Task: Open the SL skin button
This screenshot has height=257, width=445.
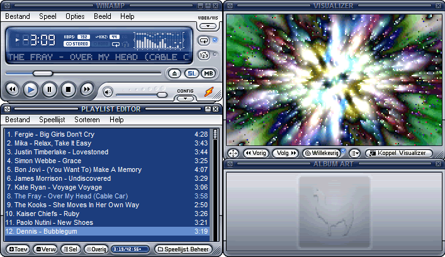Action: pos(191,74)
